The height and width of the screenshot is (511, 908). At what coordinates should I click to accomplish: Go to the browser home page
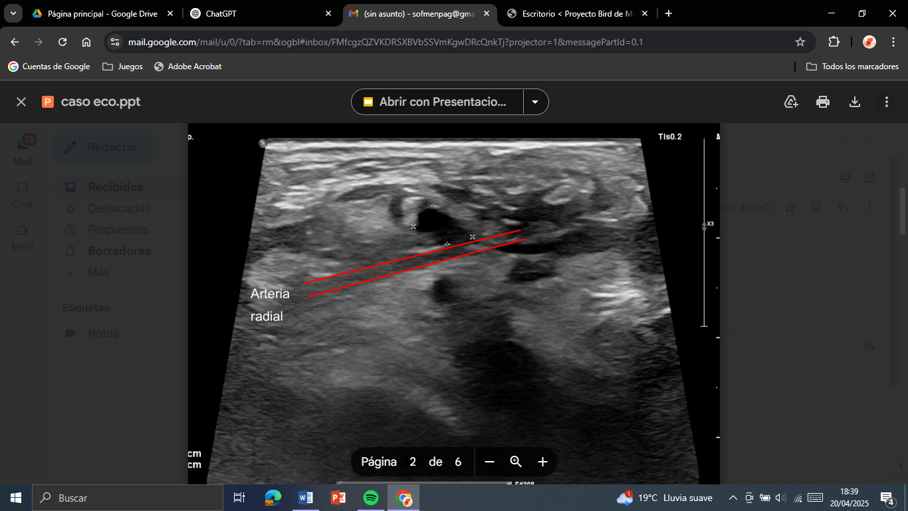[86, 42]
